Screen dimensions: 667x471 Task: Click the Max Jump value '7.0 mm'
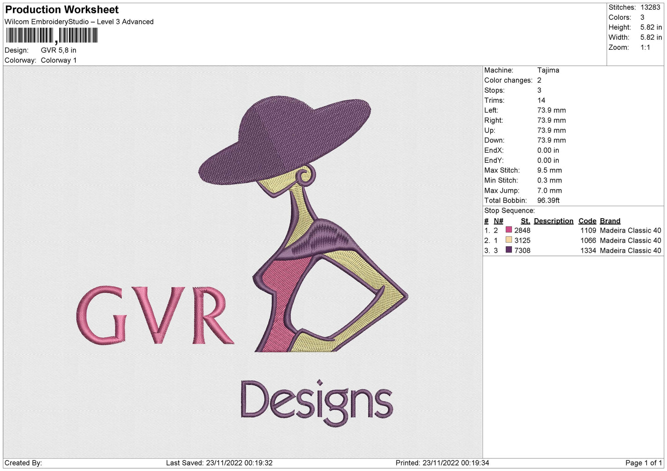(x=550, y=191)
